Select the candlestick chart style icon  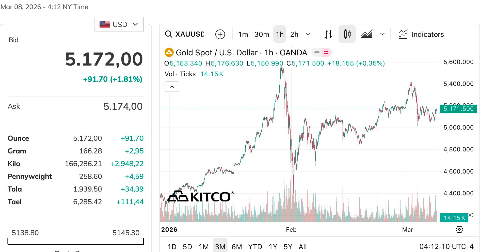(347, 34)
